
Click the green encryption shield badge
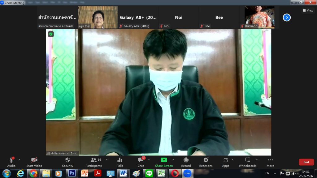pos(51,34)
